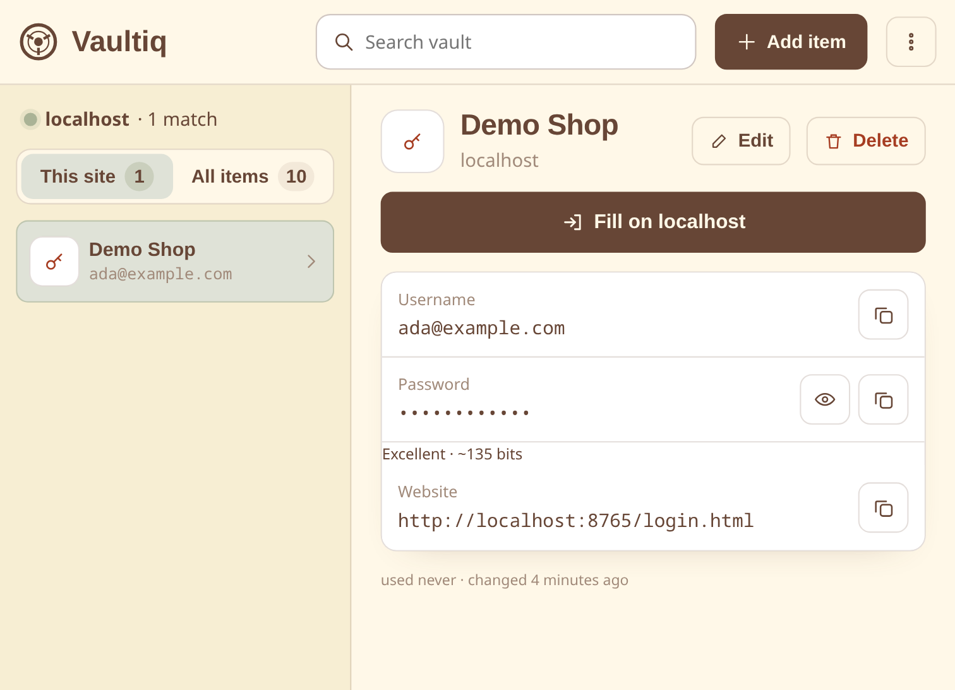Click the search magnifier icon

tap(344, 42)
